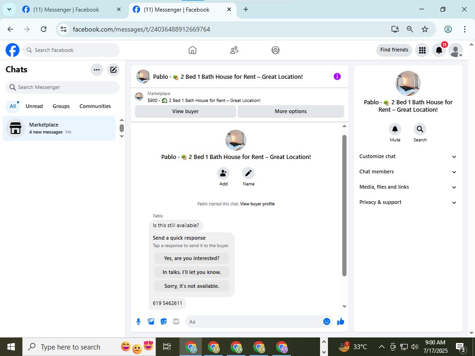Screen dimensions: 475x356
Task: Click the taskbar volume speaker icon
Action: (415, 347)
